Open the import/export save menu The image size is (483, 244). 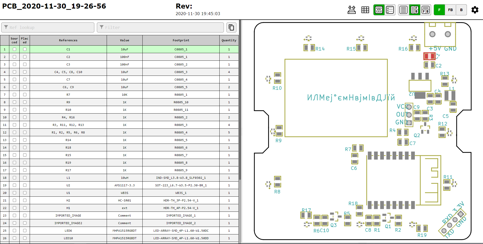pyautogui.click(x=351, y=10)
